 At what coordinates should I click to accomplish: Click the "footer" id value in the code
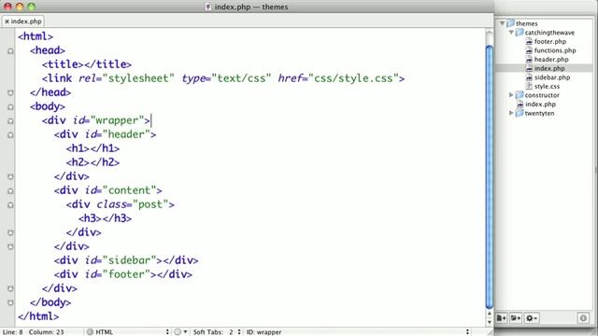coord(129,274)
